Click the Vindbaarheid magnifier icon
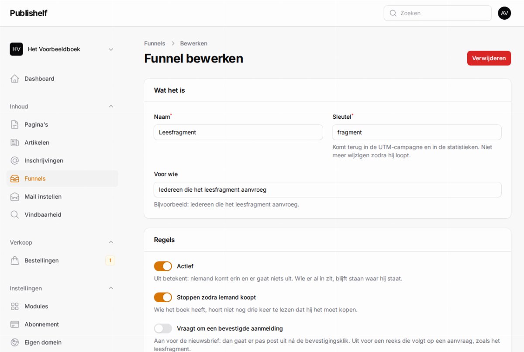The height and width of the screenshot is (352, 524). (15, 214)
